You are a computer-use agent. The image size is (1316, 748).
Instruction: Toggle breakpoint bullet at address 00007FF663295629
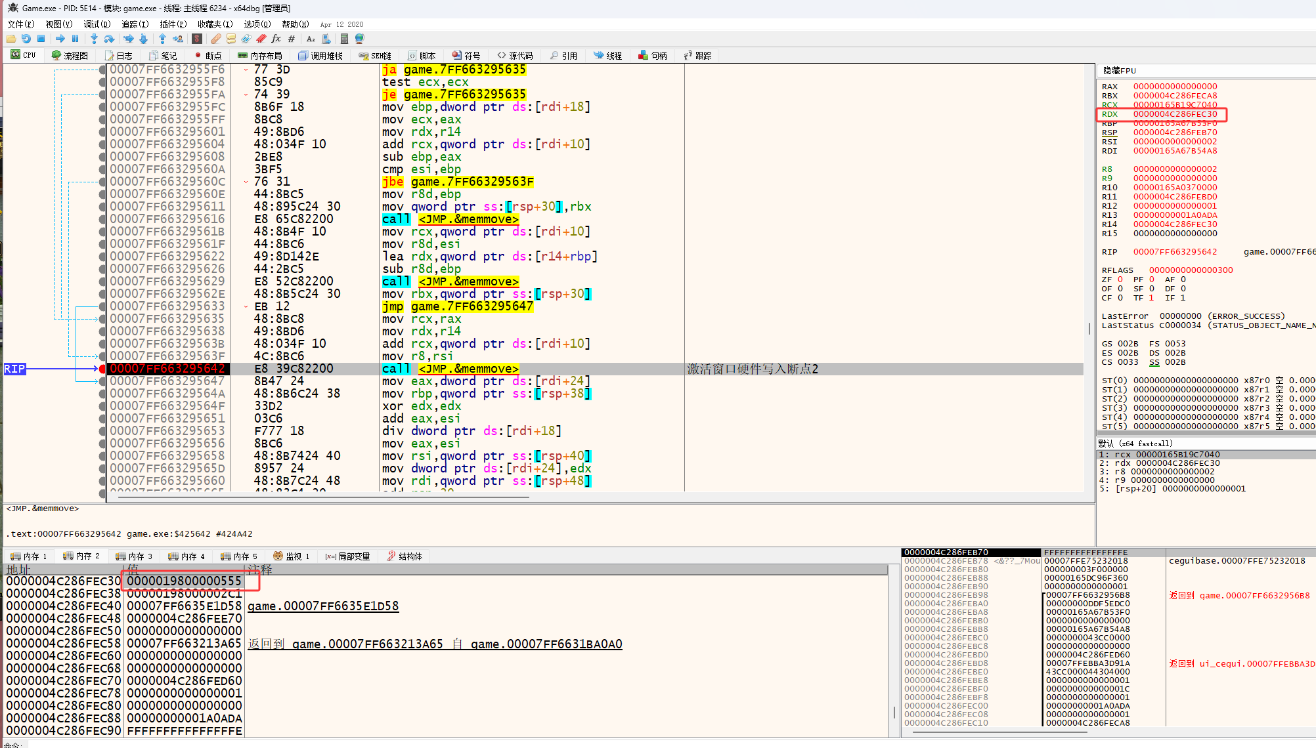point(102,281)
